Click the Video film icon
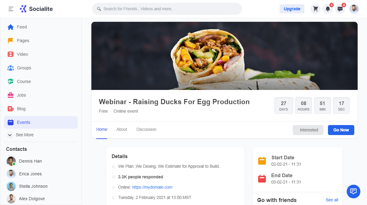Image resolution: width=367 pixels, height=205 pixels. click(x=11, y=54)
